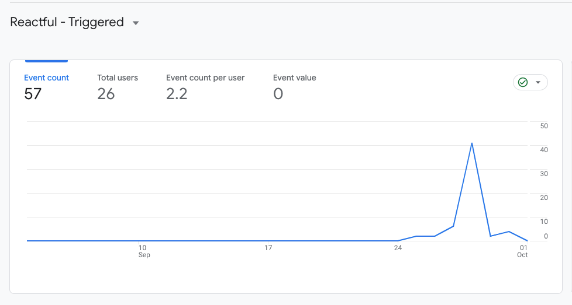Click the '01 Oct' x-axis date label

click(523, 251)
